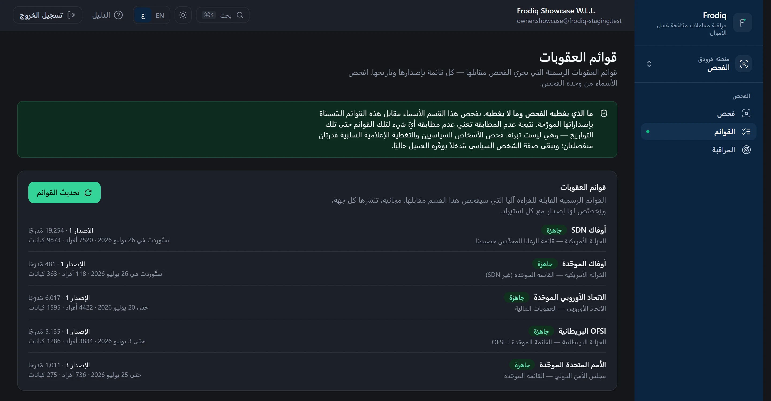
Task: Toggle the light theme sun icon
Action: point(183,15)
